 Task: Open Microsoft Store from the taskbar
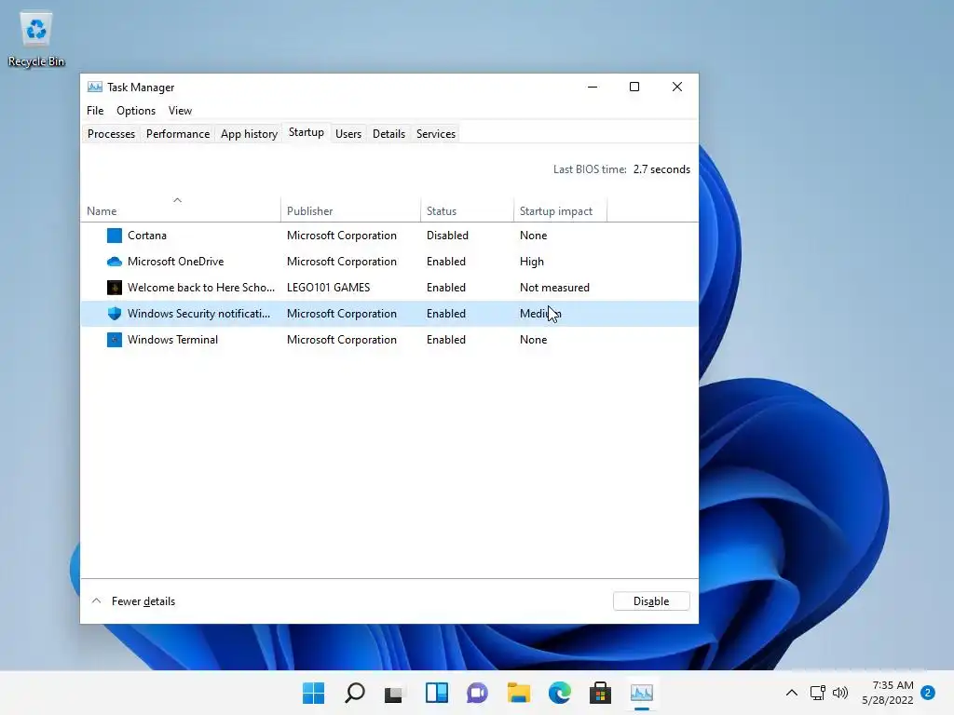click(601, 693)
